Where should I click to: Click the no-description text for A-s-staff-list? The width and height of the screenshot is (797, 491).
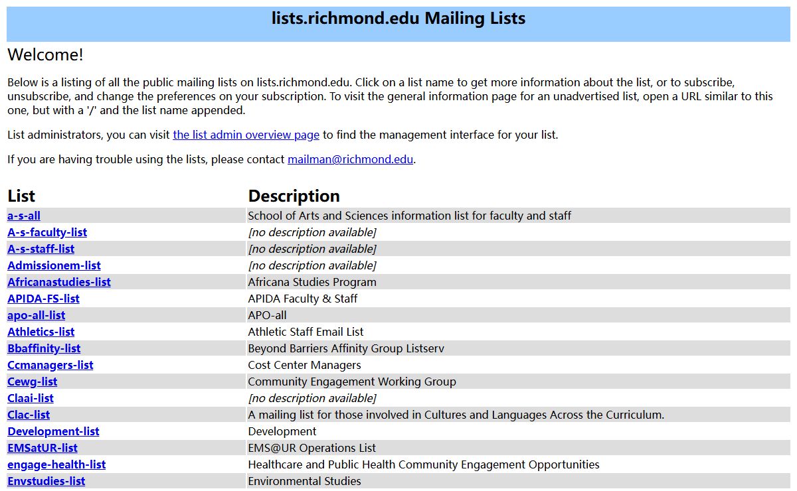pyautogui.click(x=312, y=249)
